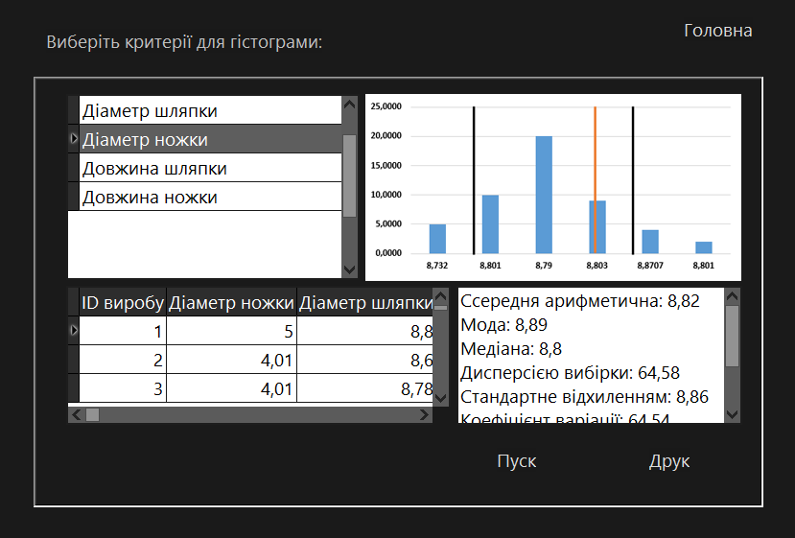Click the data table's scroll up arrow

[x=440, y=295]
